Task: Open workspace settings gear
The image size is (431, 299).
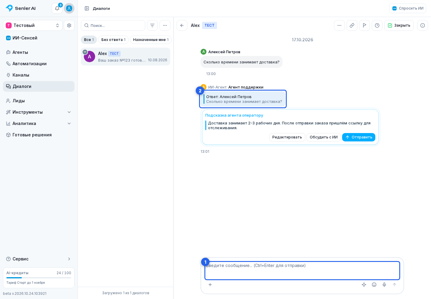Action: coord(69,25)
